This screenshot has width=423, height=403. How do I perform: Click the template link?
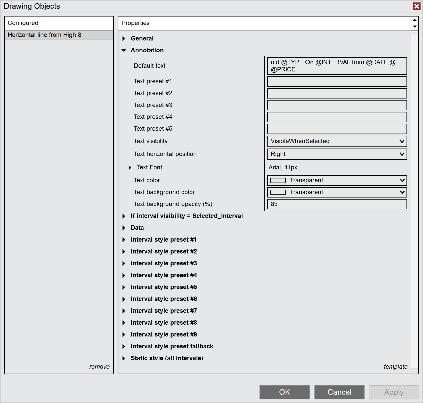coord(395,367)
